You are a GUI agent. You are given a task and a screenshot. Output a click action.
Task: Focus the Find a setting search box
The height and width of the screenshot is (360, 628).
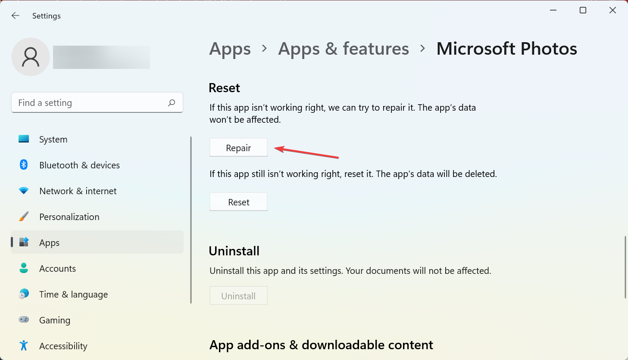pyautogui.click(x=91, y=103)
